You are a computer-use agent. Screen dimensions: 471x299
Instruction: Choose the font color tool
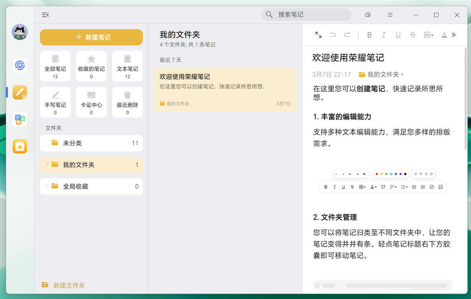444,35
